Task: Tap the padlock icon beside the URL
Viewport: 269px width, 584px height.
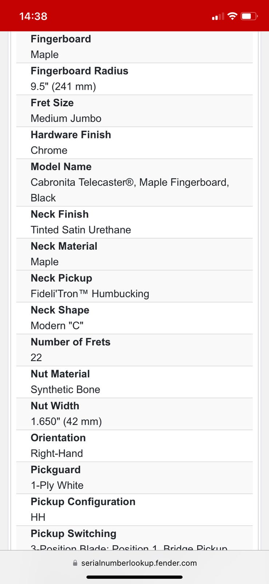Action: click(x=75, y=563)
